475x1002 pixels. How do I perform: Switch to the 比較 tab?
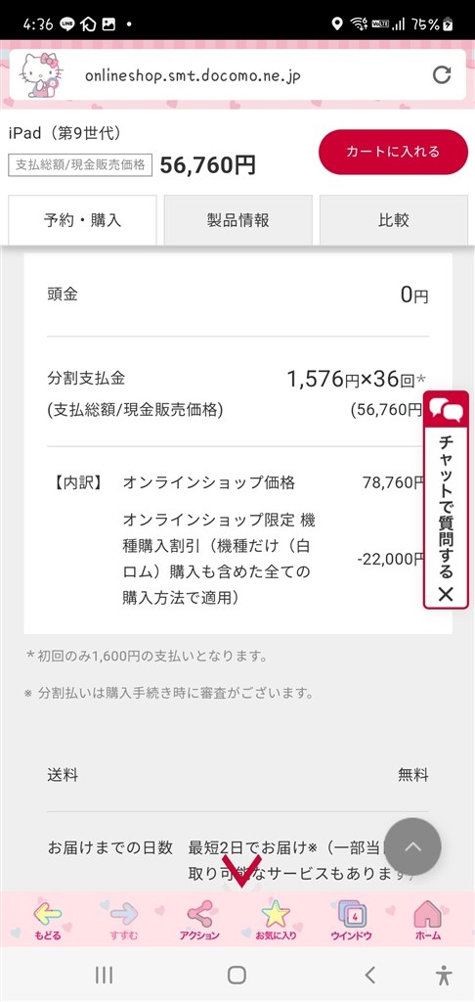(393, 220)
